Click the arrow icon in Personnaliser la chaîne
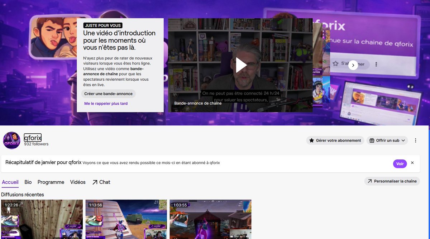The height and width of the screenshot is (239, 430). pyautogui.click(x=369, y=181)
